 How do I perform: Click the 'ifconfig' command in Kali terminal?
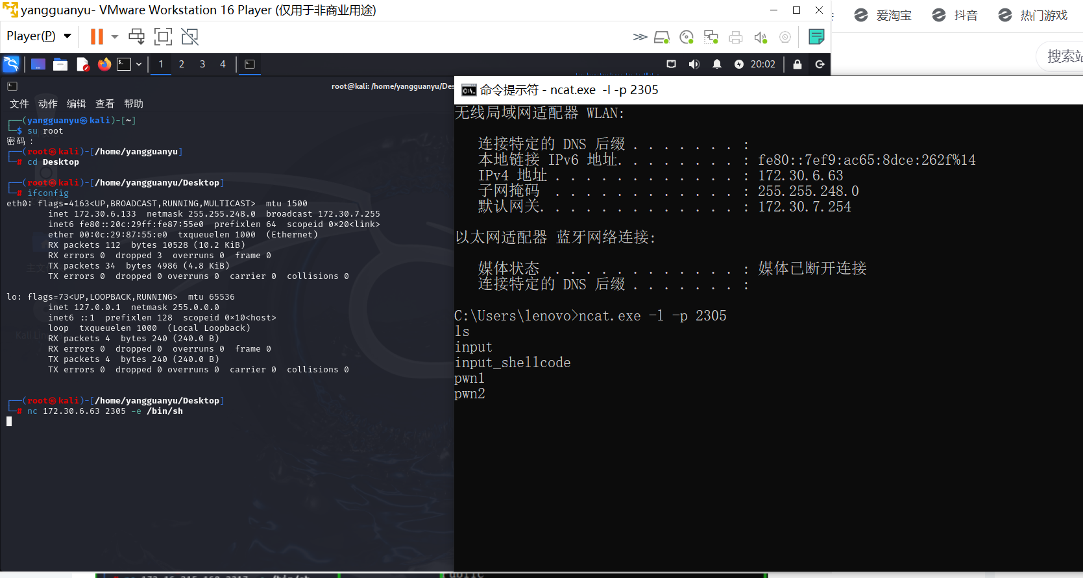[x=48, y=193]
